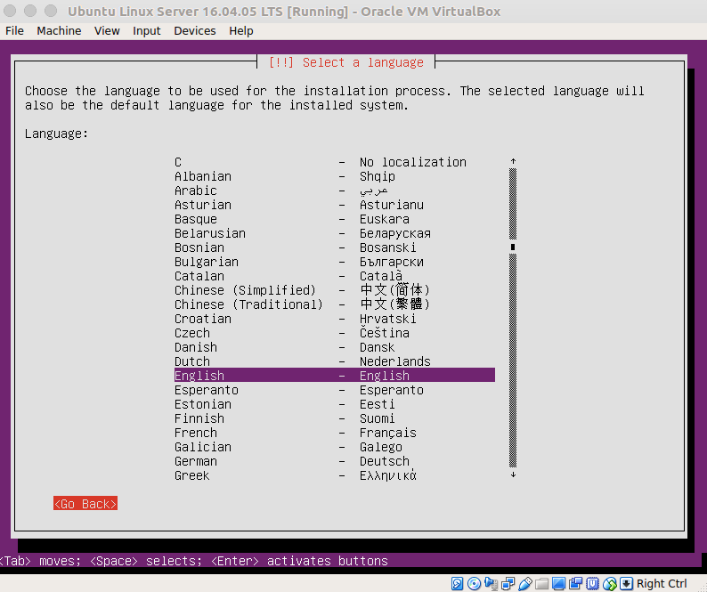Select 'C - No localization' language row
This screenshot has height=592, width=707.
[x=334, y=162]
